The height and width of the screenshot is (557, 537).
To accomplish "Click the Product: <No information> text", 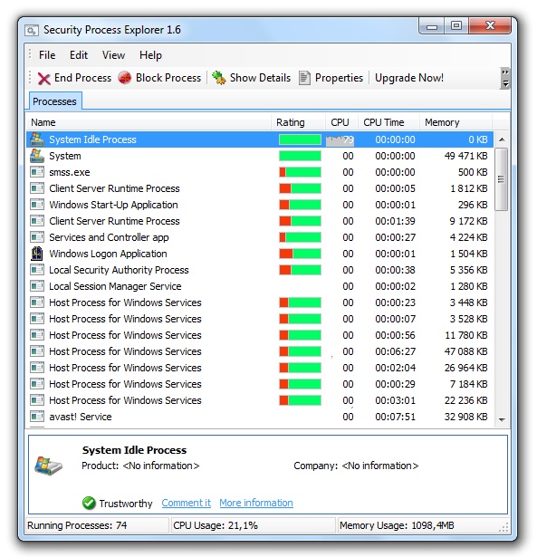I will [x=140, y=466].
